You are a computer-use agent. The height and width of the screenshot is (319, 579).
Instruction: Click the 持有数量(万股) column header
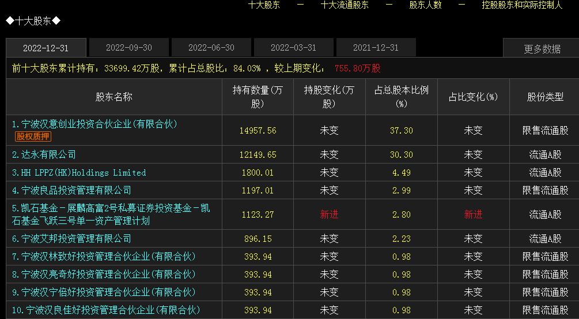(x=258, y=97)
